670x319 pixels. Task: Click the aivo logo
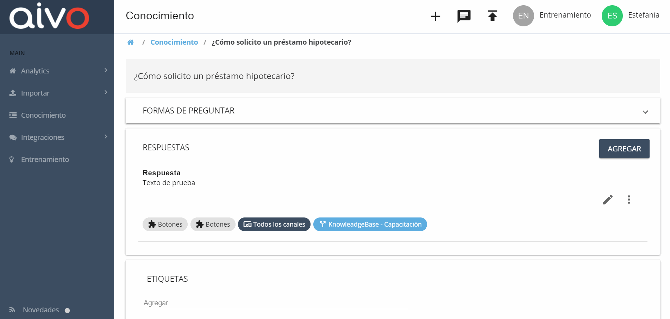pyautogui.click(x=49, y=16)
